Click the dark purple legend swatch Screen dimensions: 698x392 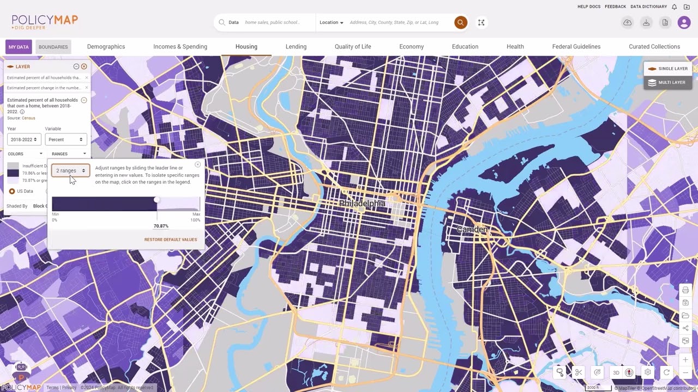point(13,173)
